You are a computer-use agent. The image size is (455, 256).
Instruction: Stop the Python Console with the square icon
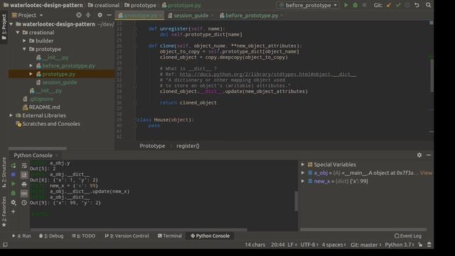tap(14, 175)
